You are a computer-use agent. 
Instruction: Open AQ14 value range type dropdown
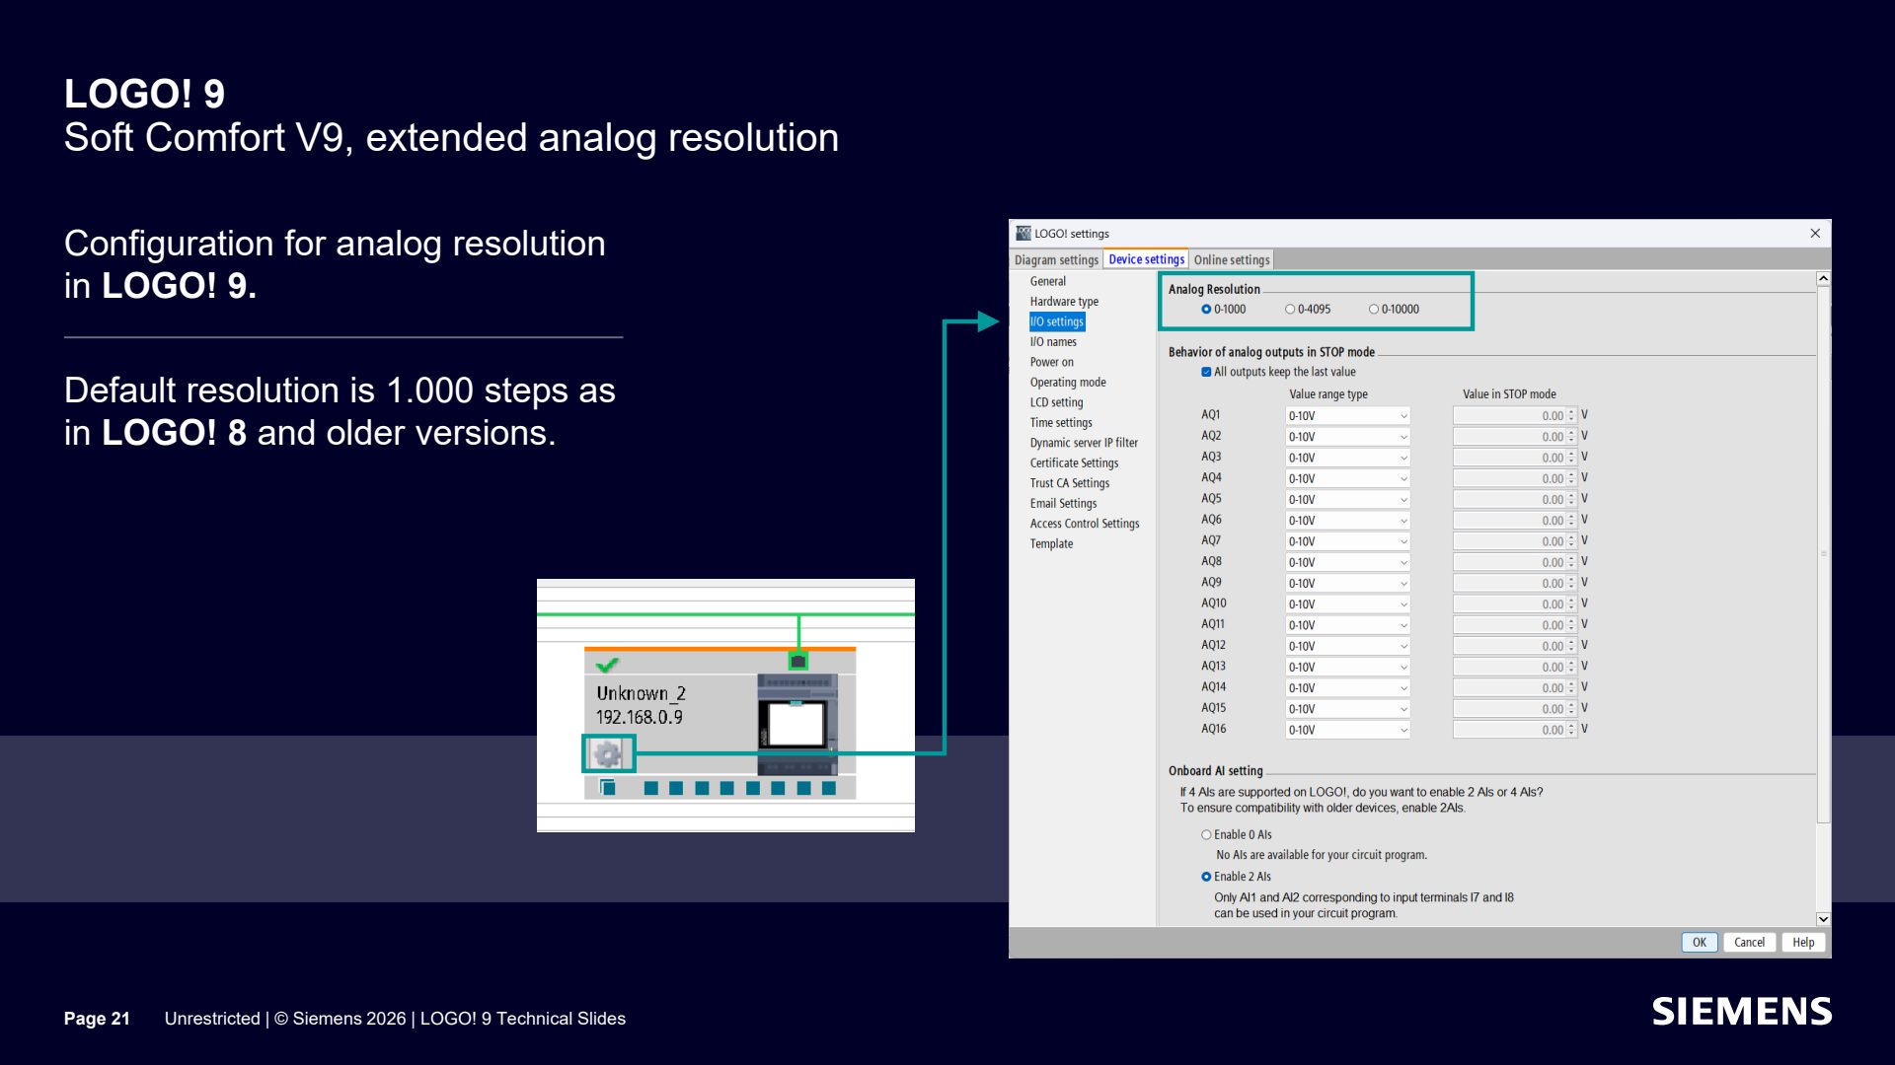[1347, 688]
